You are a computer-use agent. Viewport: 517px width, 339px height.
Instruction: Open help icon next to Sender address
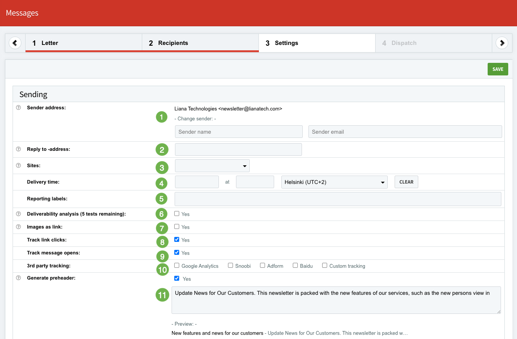pos(18,108)
